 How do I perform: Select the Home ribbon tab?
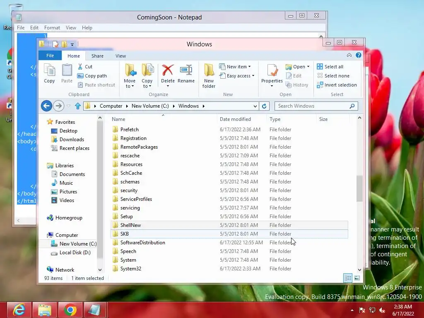pos(74,56)
